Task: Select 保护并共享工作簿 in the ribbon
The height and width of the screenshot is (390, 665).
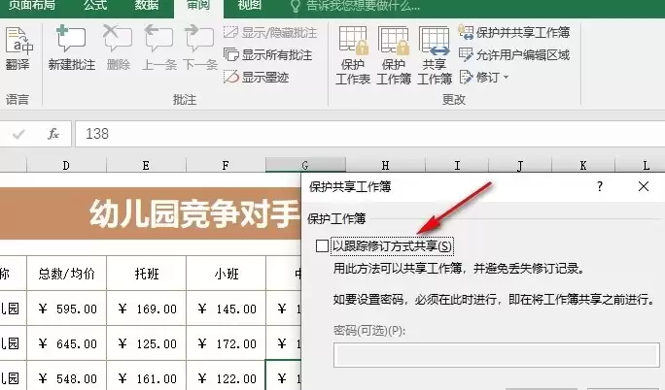Action: pyautogui.click(x=514, y=32)
